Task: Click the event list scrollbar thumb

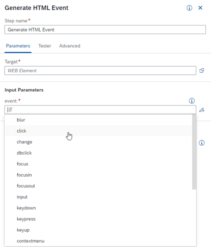Action: (x=194, y=152)
